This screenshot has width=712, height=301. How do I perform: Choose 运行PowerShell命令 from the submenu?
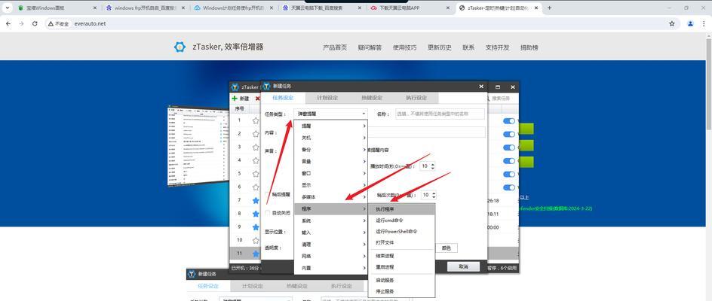(x=401, y=231)
